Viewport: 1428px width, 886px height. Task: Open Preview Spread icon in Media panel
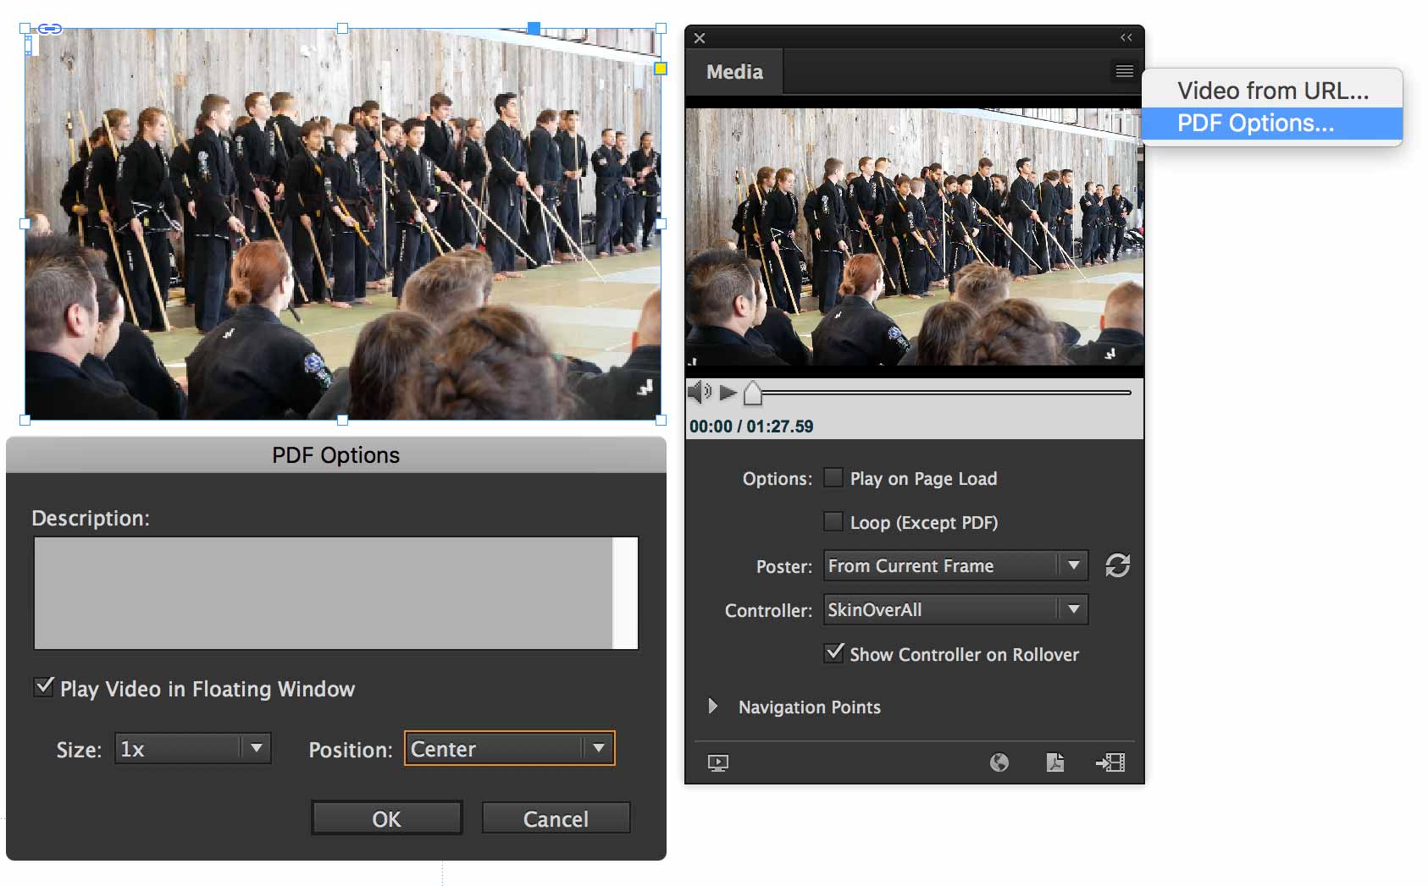pos(717,763)
